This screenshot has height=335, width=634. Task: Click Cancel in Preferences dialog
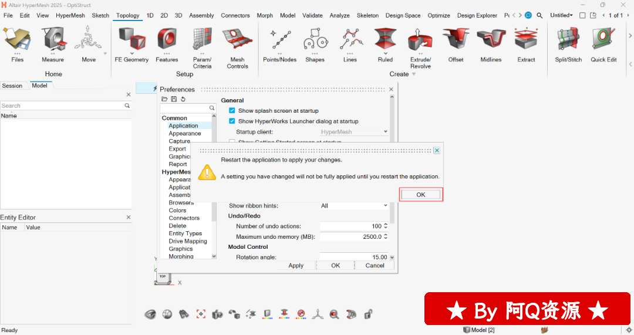(x=375, y=266)
